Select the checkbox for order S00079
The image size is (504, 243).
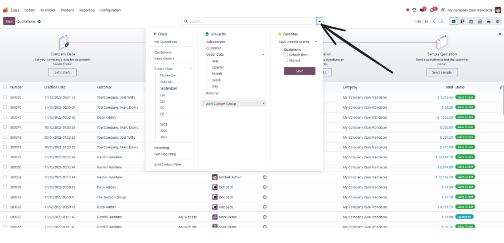pos(5,107)
